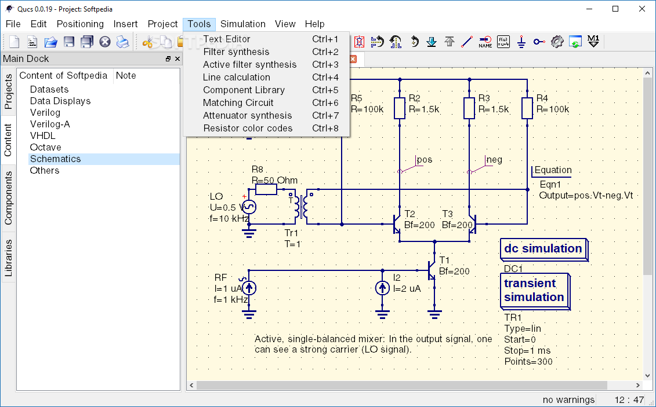This screenshot has height=407, width=656.
Task: Click the Copy toolbar icon
Action: click(x=166, y=42)
